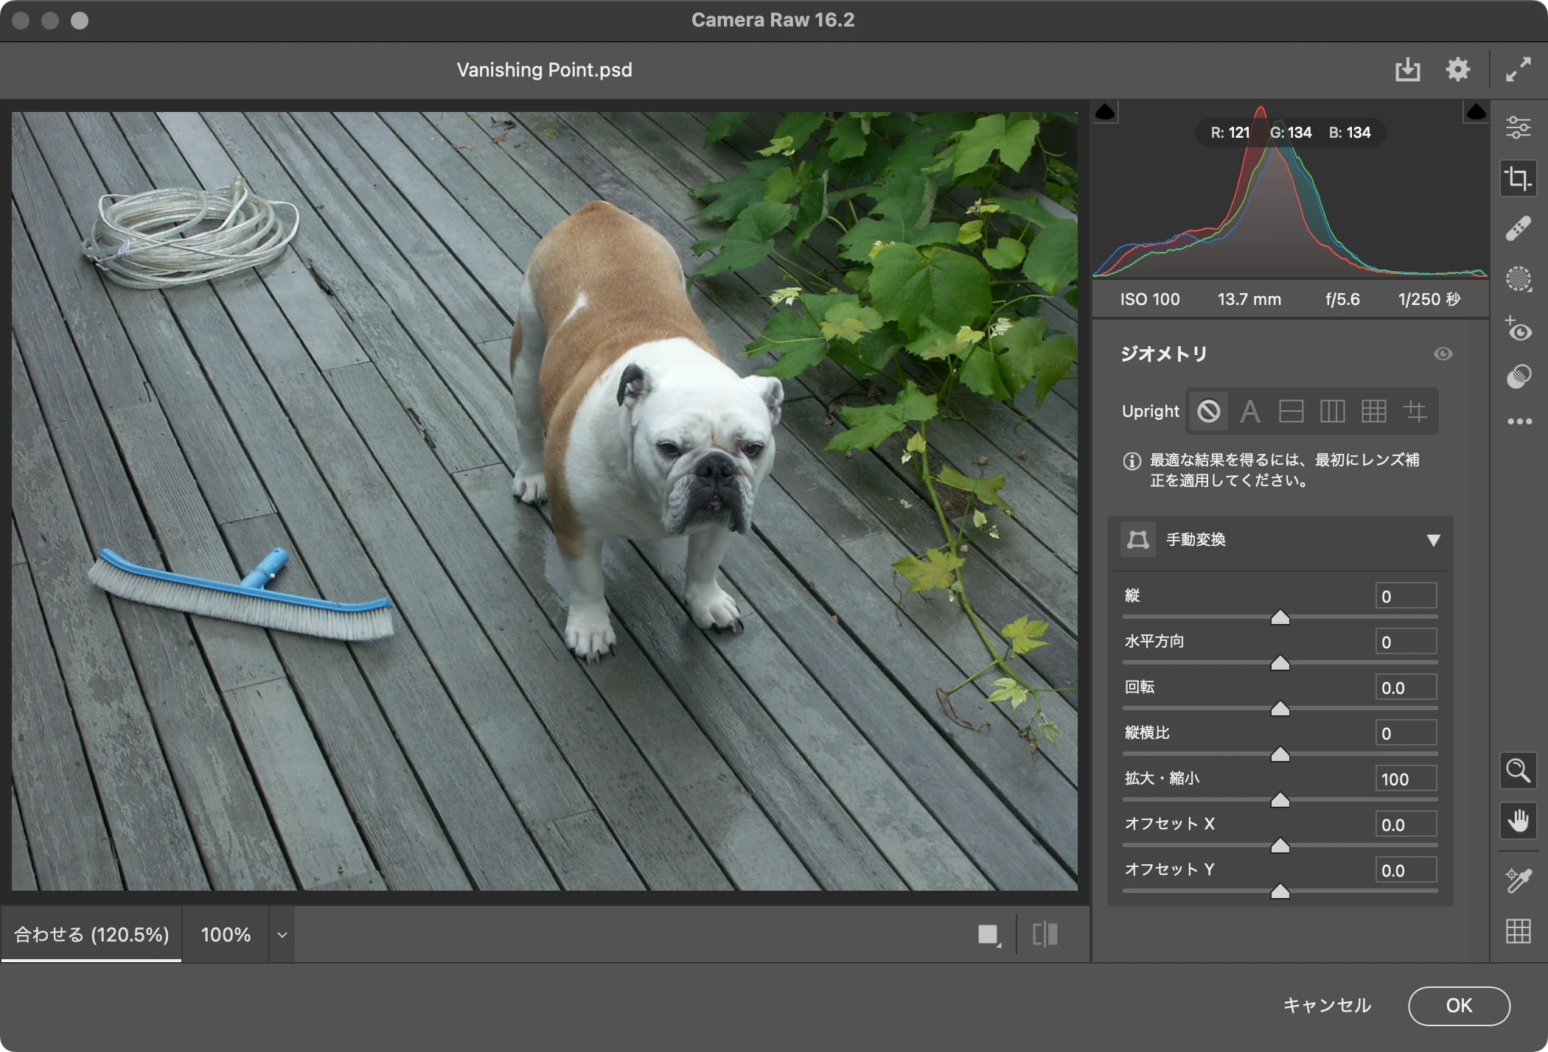Image resolution: width=1548 pixels, height=1052 pixels.
Task: Select the Auto Upright 'A' option
Action: [x=1249, y=411]
